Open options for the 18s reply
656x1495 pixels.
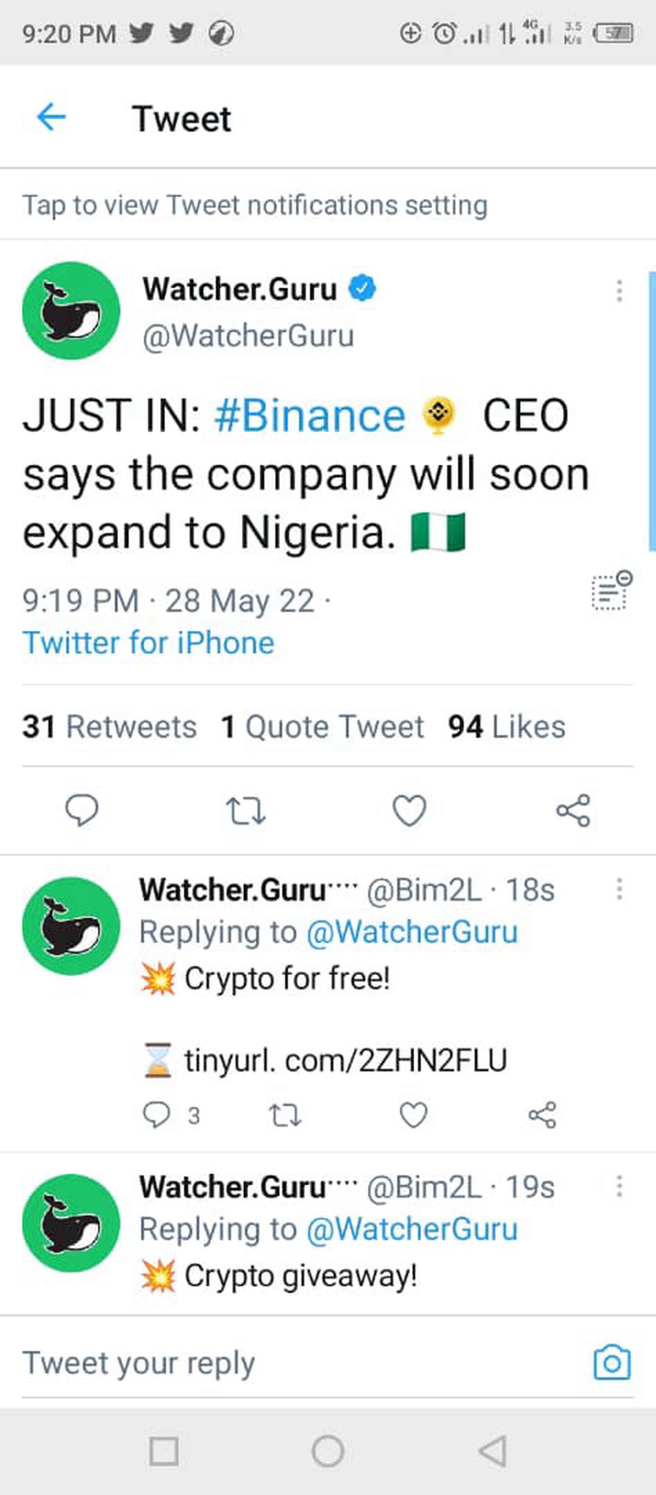(x=620, y=889)
